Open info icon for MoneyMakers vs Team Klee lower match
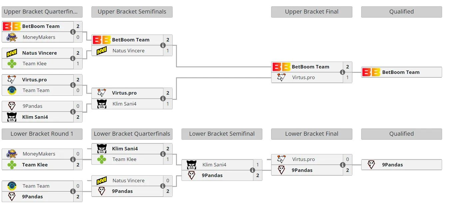The image size is (453, 205). point(73,159)
